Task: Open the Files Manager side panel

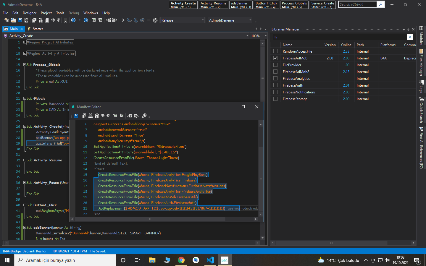Action: [x=421, y=63]
